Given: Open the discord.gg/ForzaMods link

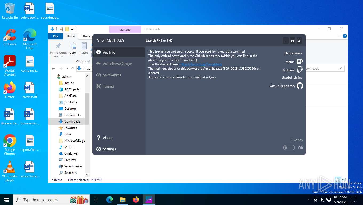Looking at the screenshot, I should click(201, 64).
